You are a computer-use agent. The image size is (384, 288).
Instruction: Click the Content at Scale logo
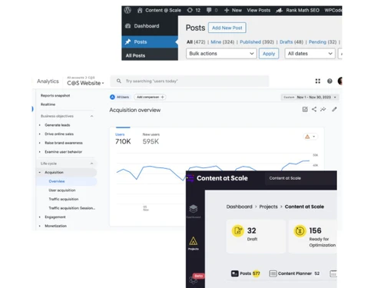coord(217,178)
